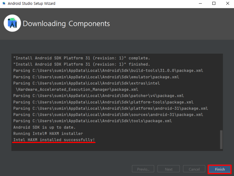Image resolution: width=234 pixels, height=176 pixels.
Task: Click the platforms\android-31 parsing line
Action: [x=111, y=108]
